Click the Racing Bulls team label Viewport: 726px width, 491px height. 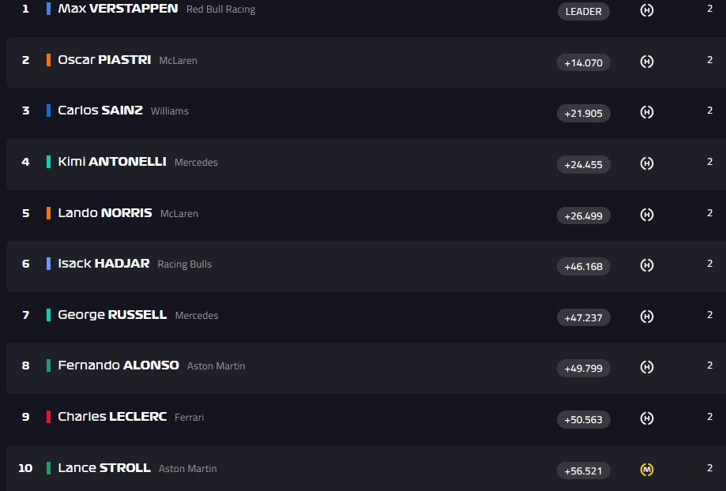pos(185,264)
